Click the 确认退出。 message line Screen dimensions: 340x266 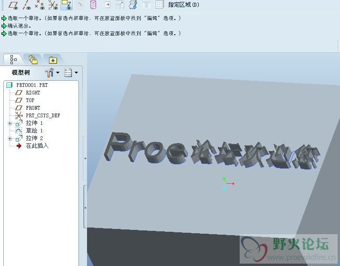(19, 26)
